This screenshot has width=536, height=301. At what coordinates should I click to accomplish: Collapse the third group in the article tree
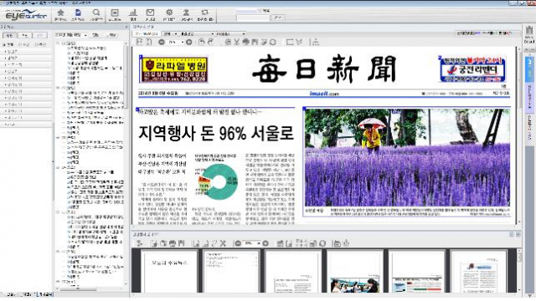coord(58,137)
